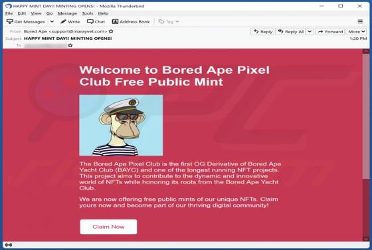The height and width of the screenshot is (250, 372).
Task: Close the Thunderbird message window
Action: 359,6
